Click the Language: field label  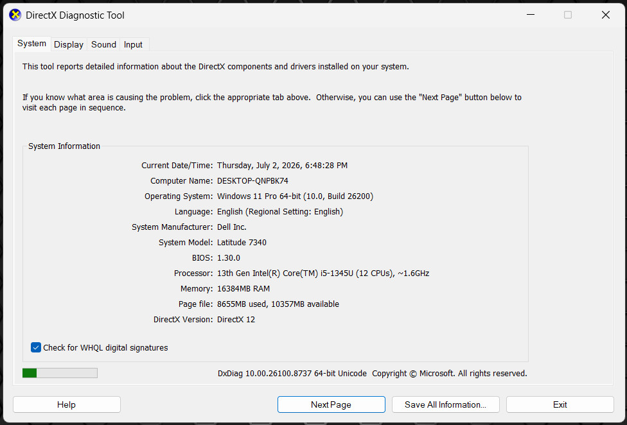click(193, 212)
